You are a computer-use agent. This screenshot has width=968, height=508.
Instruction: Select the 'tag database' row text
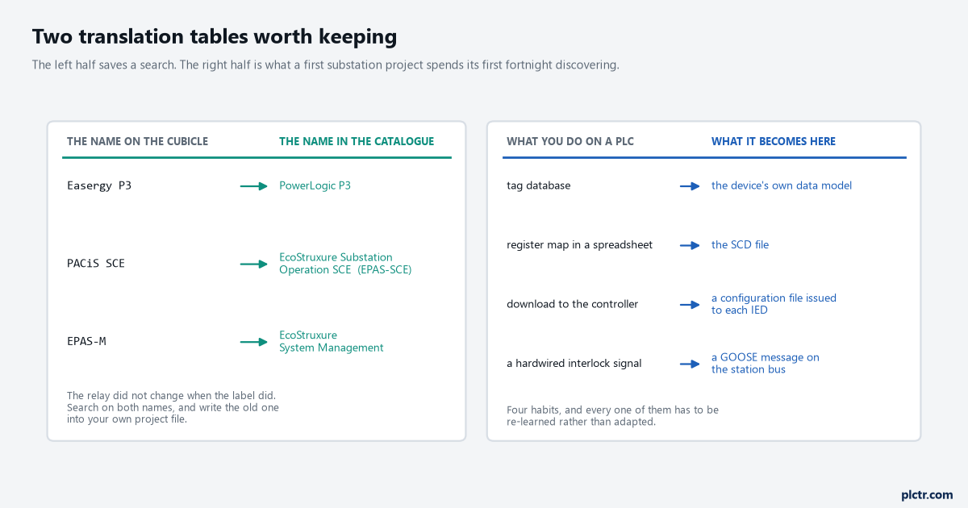click(539, 186)
